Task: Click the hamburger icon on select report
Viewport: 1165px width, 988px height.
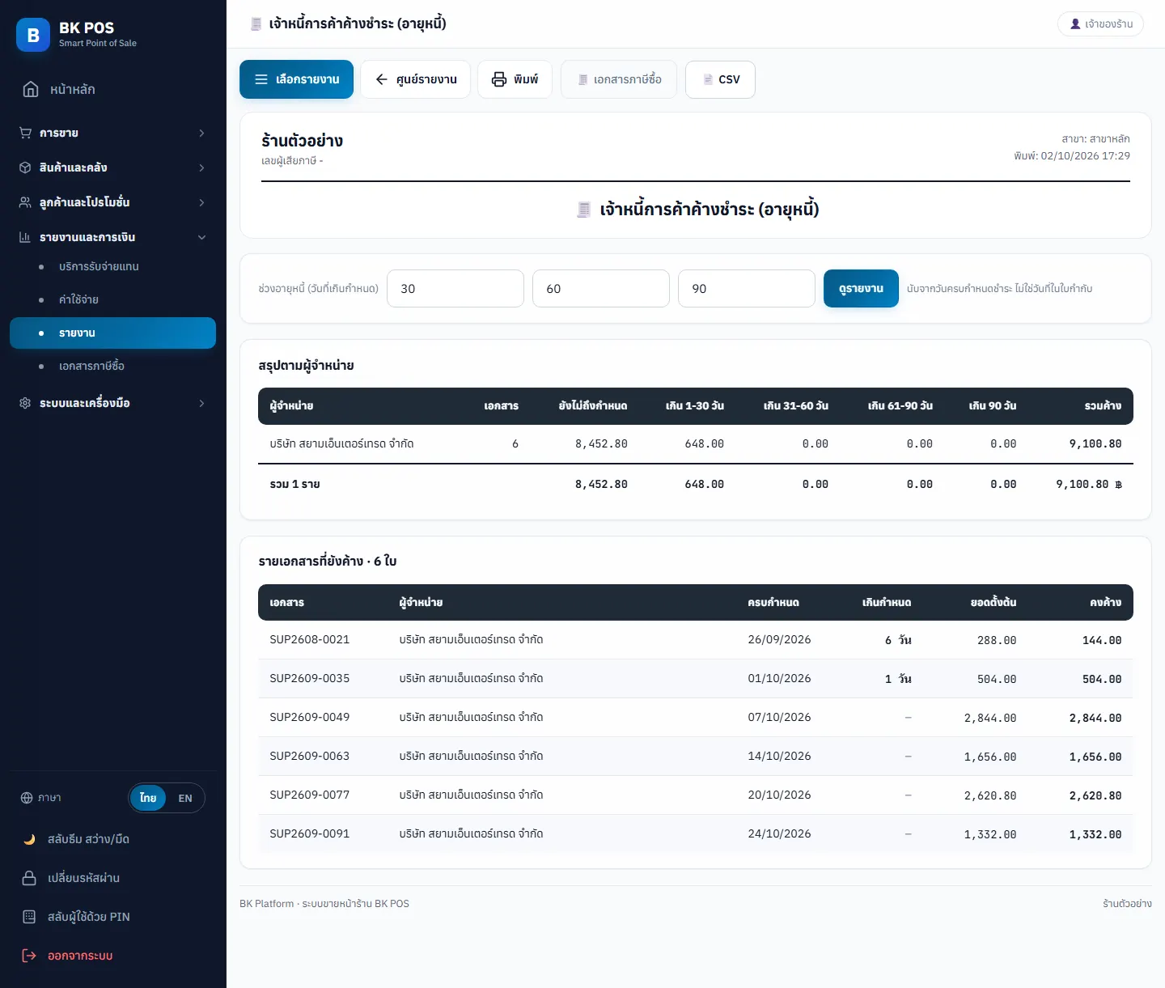Action: click(x=261, y=79)
